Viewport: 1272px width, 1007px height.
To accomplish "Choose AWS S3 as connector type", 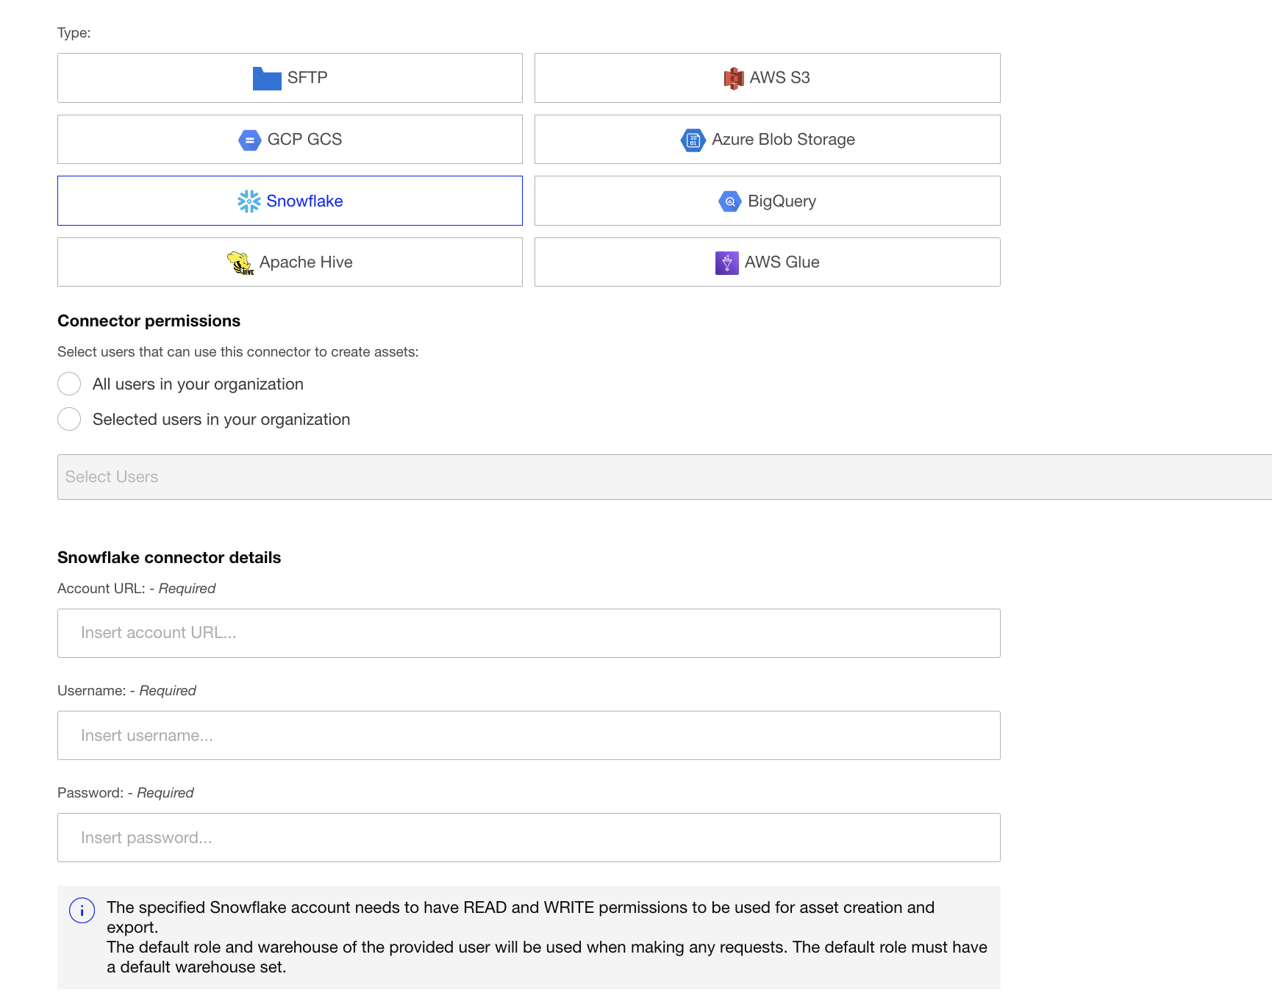I will pos(768,78).
